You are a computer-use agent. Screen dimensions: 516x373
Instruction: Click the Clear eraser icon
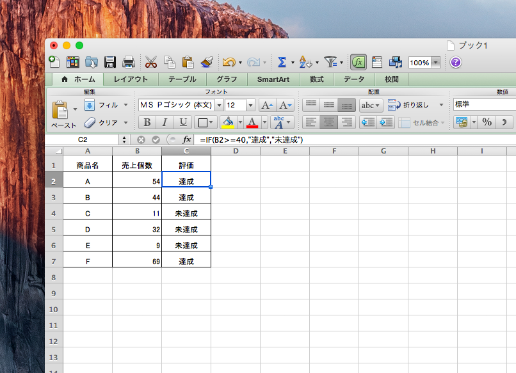[x=90, y=123]
